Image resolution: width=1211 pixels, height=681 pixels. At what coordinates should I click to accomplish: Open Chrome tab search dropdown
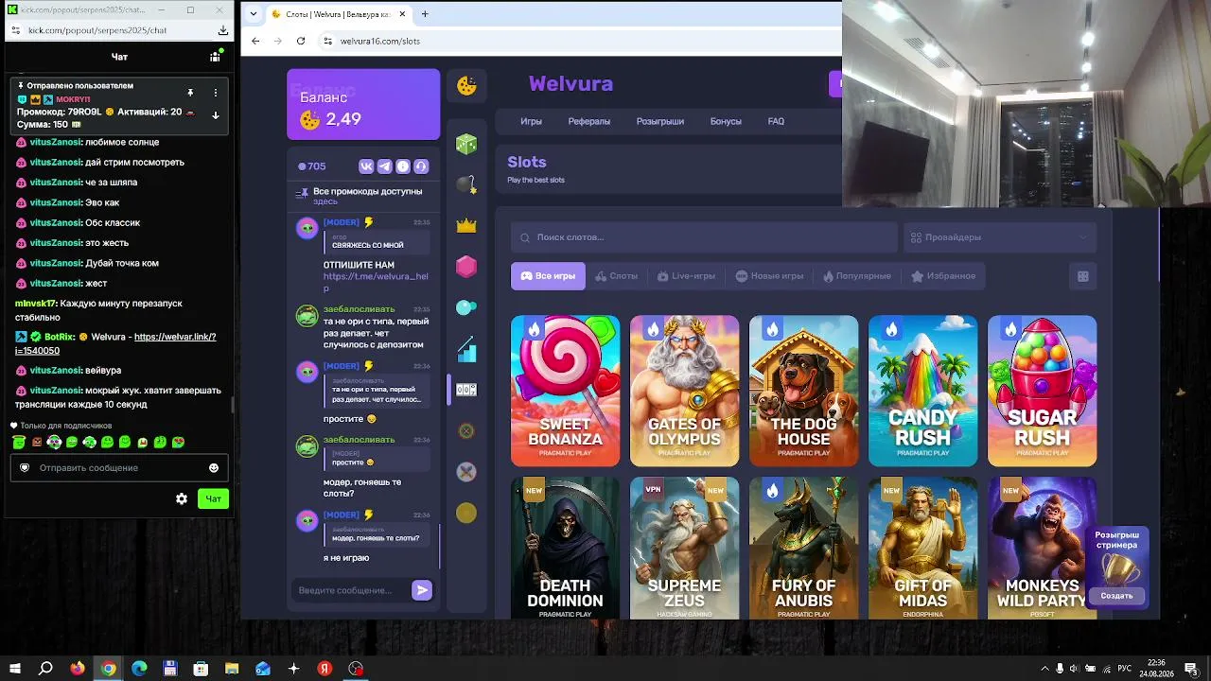tap(254, 14)
